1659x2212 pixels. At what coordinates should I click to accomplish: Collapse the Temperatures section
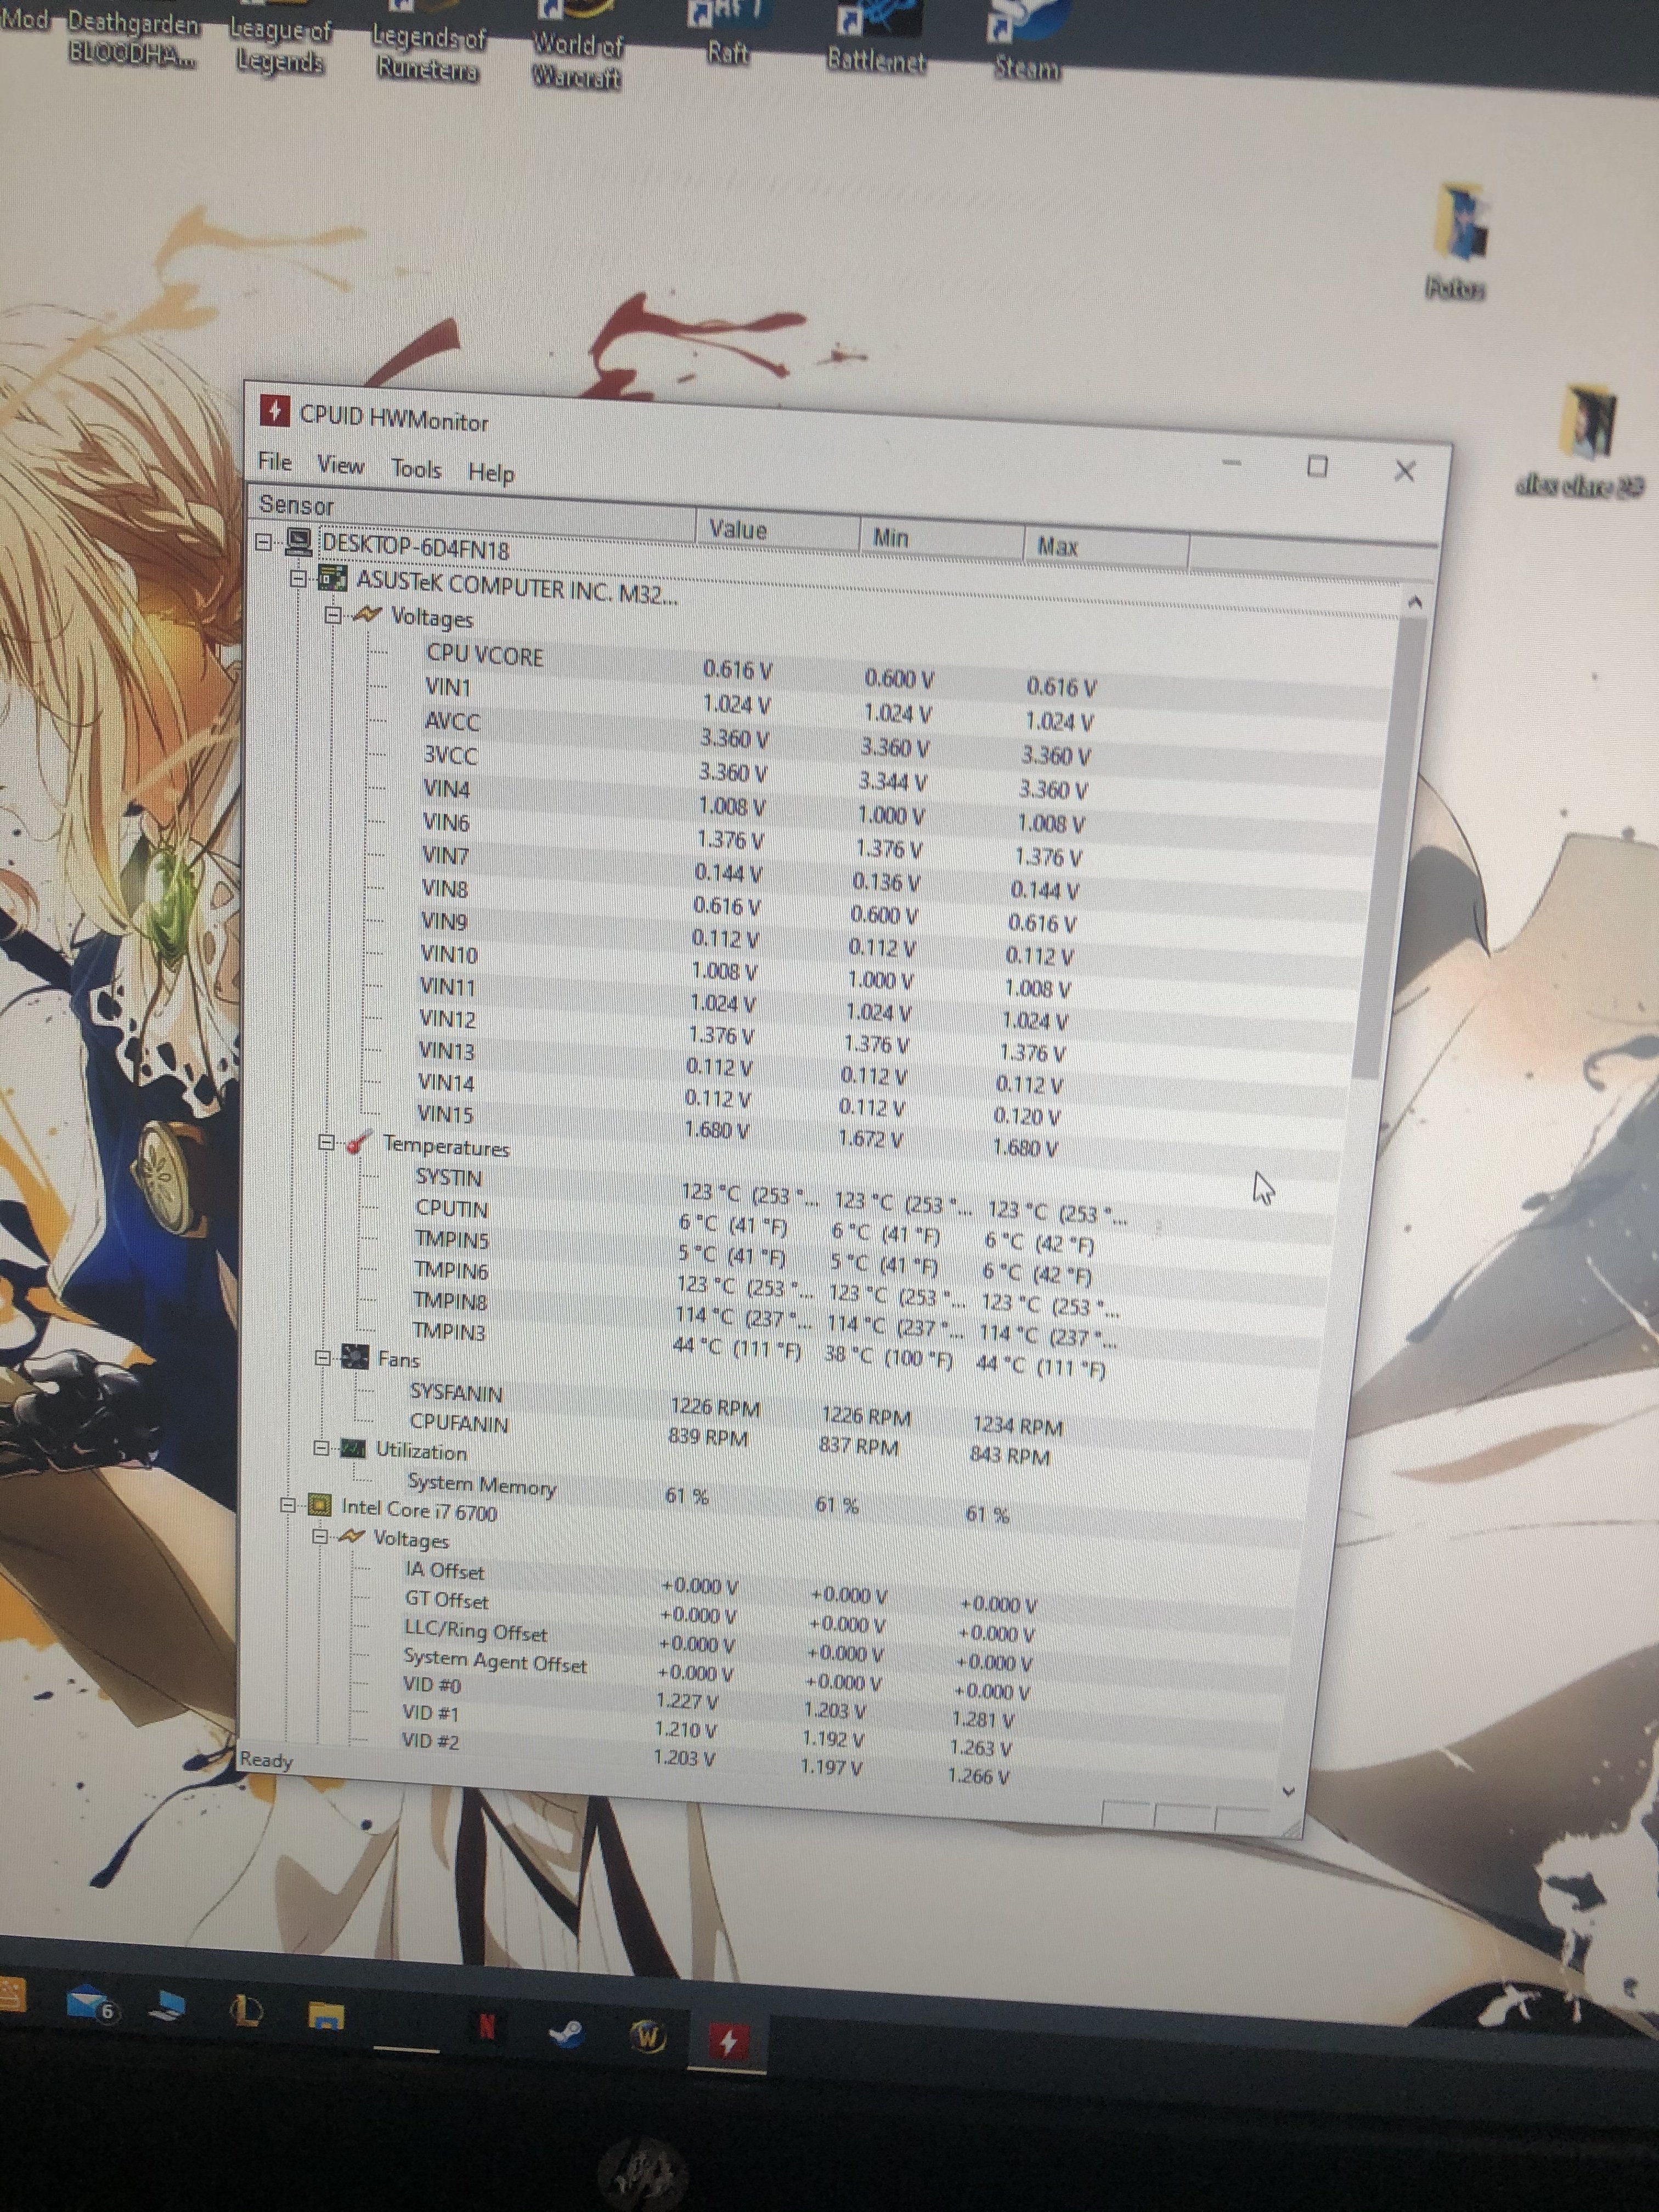[x=326, y=1142]
